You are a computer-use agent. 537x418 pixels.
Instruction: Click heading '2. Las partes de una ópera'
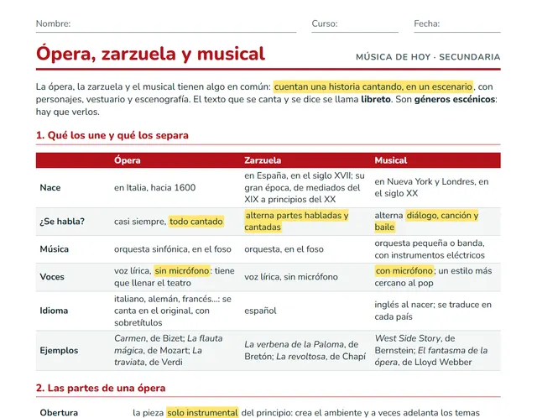[x=101, y=388]
